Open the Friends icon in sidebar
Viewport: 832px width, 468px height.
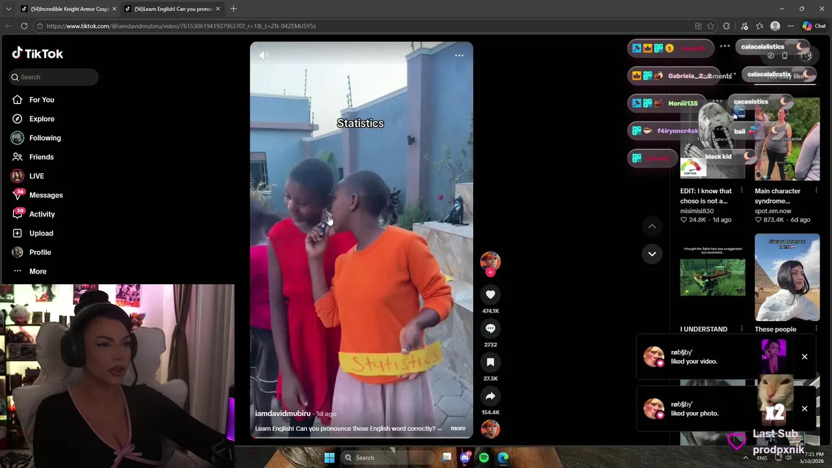point(18,157)
